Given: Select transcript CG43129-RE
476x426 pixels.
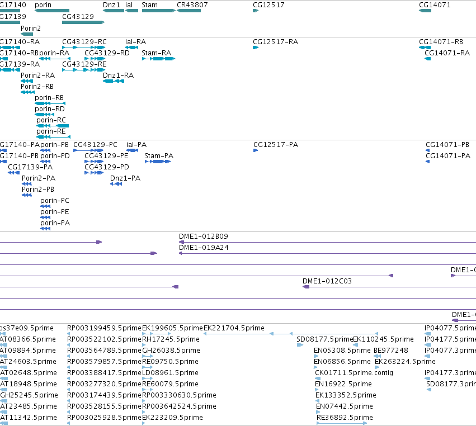Looking at the screenshot, I should click(83, 70).
